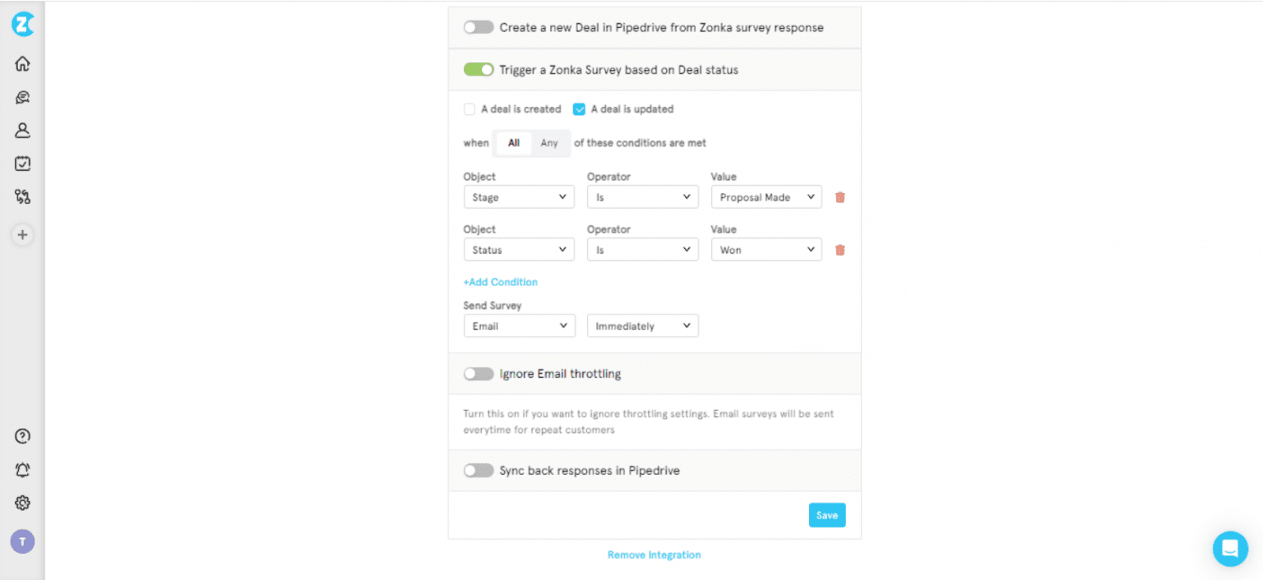Select the All conditions option
Image resolution: width=1263 pixels, height=580 pixels.
click(514, 143)
